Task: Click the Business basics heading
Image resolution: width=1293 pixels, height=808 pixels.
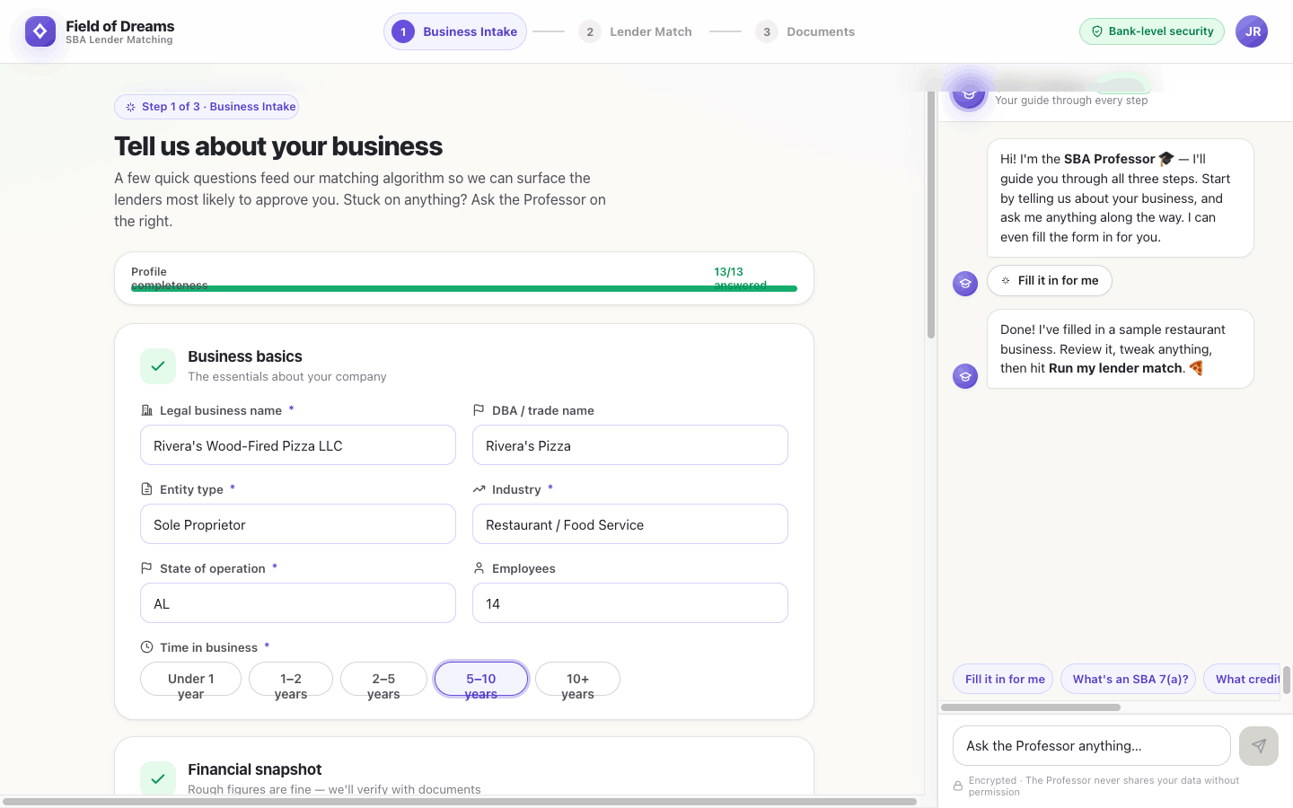Action: pyautogui.click(x=245, y=356)
